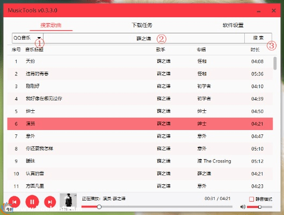
Task: Open the QQ音乐 source dropdown
Action: click(x=27, y=38)
